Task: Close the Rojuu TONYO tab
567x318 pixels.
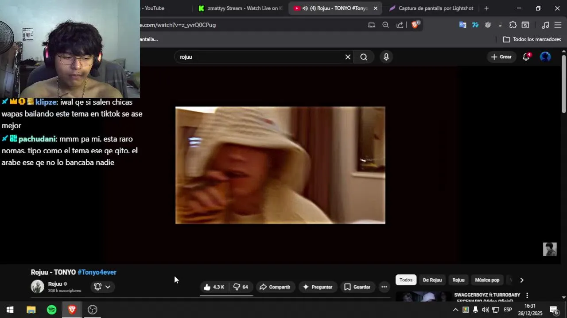Action: tap(376, 8)
